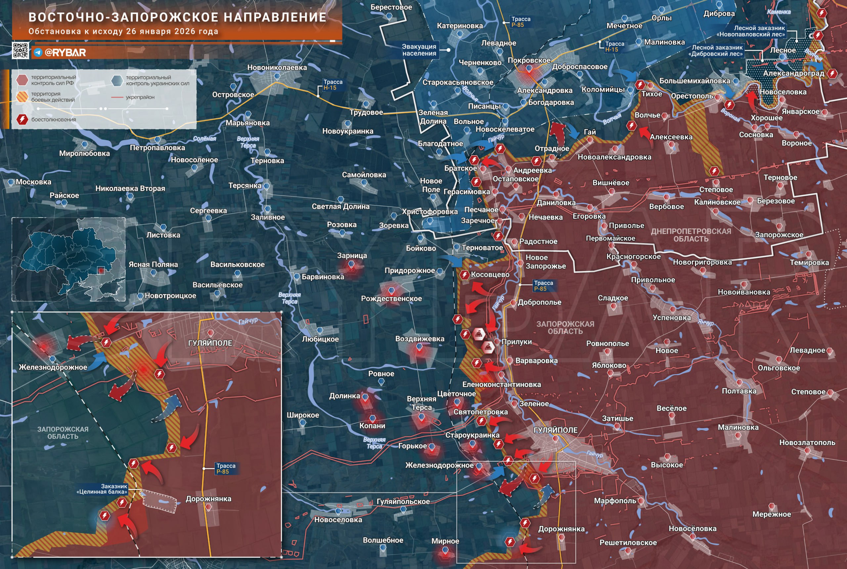Click the Telegram icon next to @RYBAR
Image resolution: width=847 pixels, height=569 pixels.
(38, 53)
